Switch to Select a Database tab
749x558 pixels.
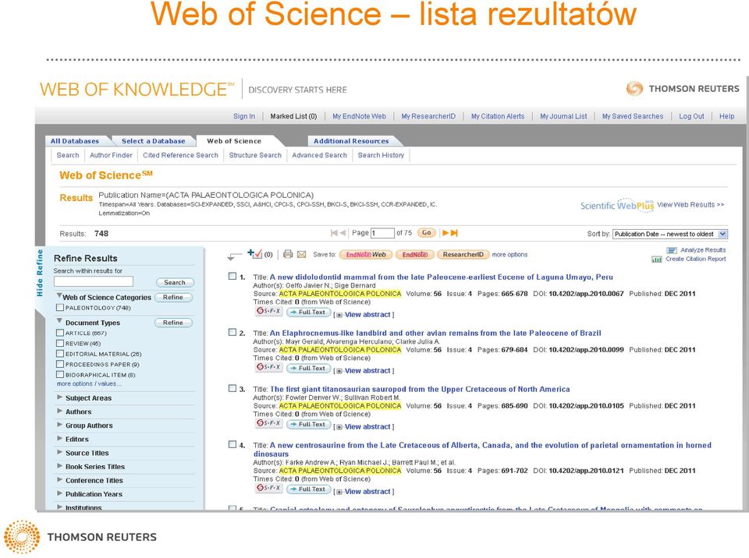coord(154,141)
